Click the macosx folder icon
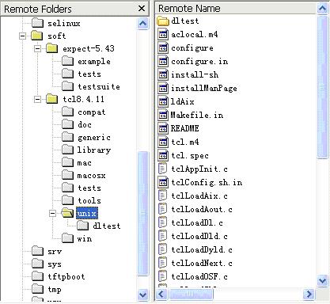 68,175
